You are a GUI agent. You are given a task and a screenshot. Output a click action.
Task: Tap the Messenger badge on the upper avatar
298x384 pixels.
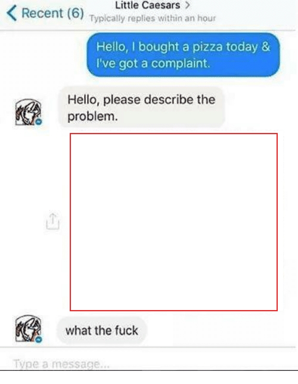coord(39,122)
